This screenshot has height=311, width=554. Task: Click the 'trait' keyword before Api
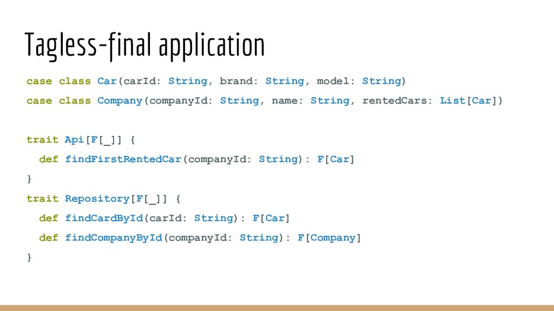(42, 140)
